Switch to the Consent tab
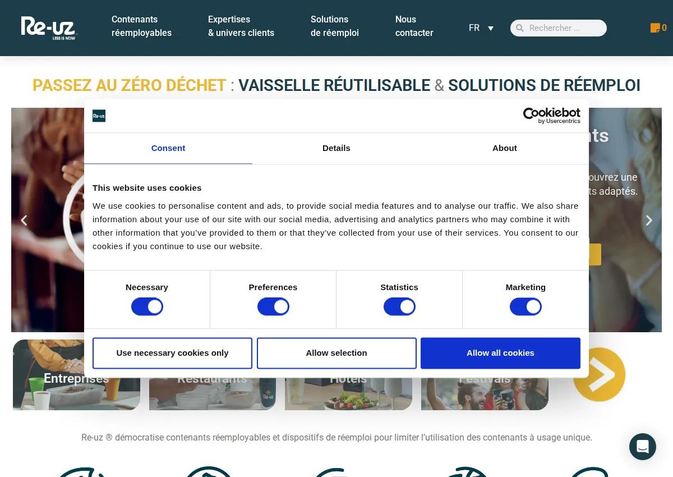This screenshot has width=673, height=477. point(168,148)
